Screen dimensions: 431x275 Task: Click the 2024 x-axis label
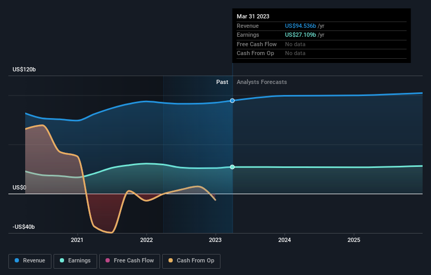285,240
